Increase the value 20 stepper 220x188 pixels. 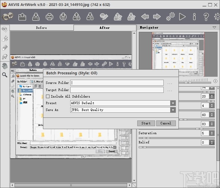click(212, 95)
